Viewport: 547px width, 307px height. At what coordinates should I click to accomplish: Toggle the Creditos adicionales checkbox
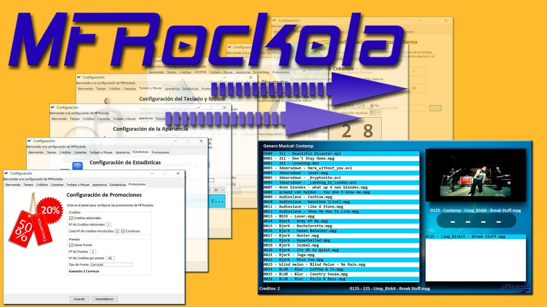[x=71, y=218]
